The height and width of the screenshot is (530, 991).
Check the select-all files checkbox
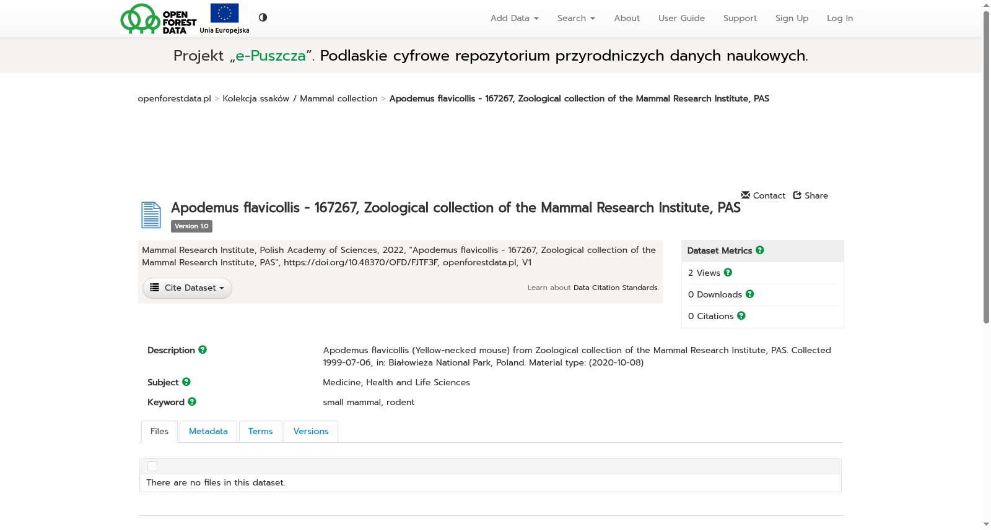coord(152,466)
